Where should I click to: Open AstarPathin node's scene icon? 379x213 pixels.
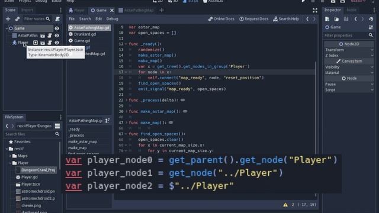click(x=43, y=35)
